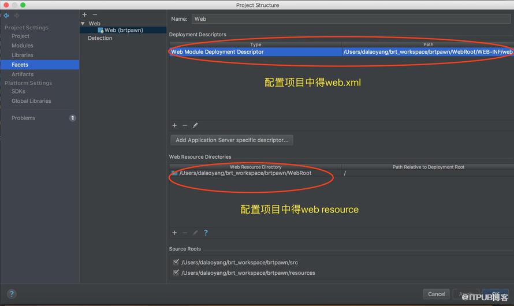Open web resource directories help question mark

pos(206,233)
